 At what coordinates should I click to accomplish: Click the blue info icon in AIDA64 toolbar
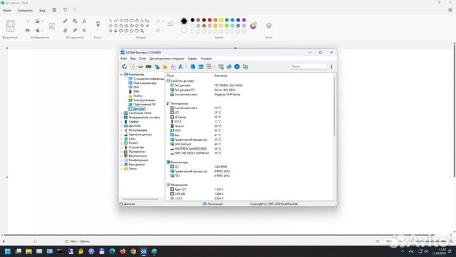[x=237, y=67]
